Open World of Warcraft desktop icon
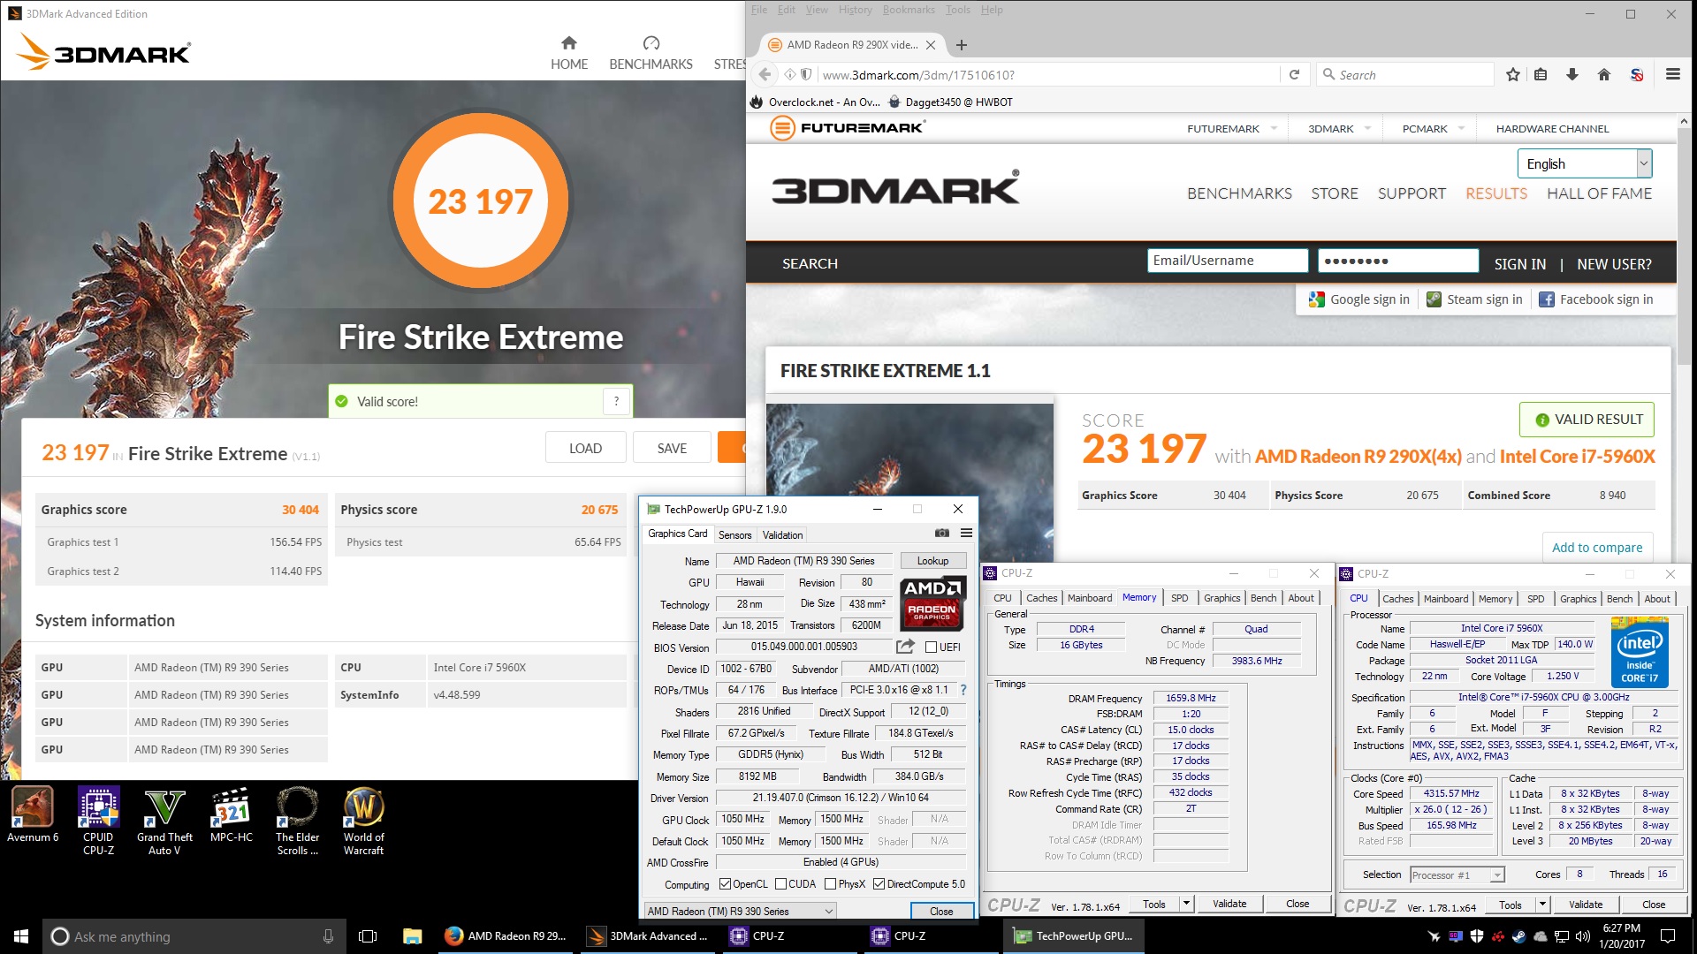The image size is (1697, 954). click(x=363, y=821)
